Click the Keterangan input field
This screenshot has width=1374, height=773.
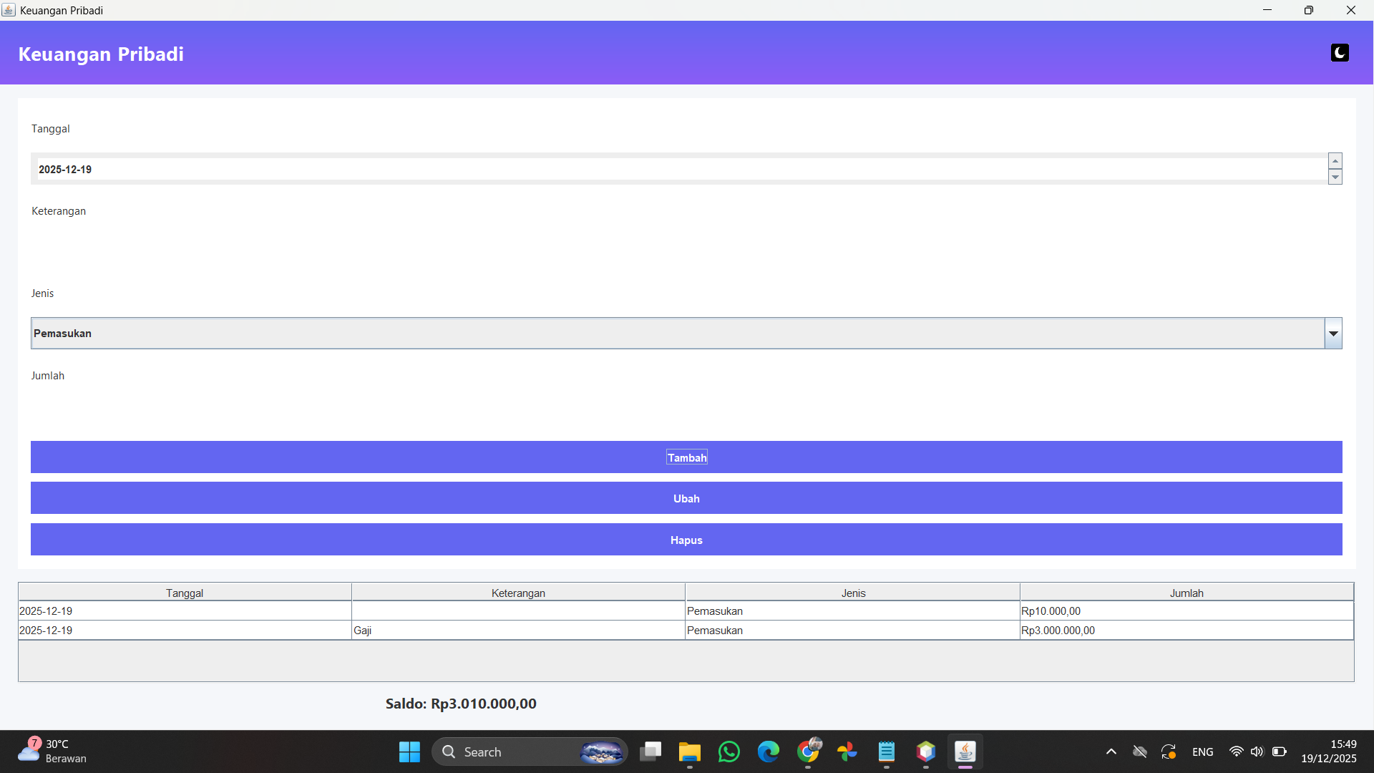(x=686, y=251)
